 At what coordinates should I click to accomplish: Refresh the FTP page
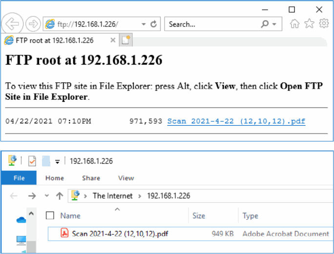[x=153, y=24]
